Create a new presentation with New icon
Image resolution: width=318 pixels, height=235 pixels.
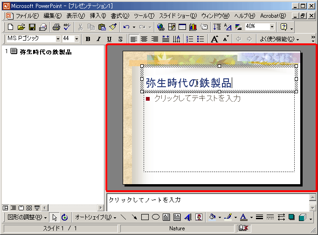(10, 27)
